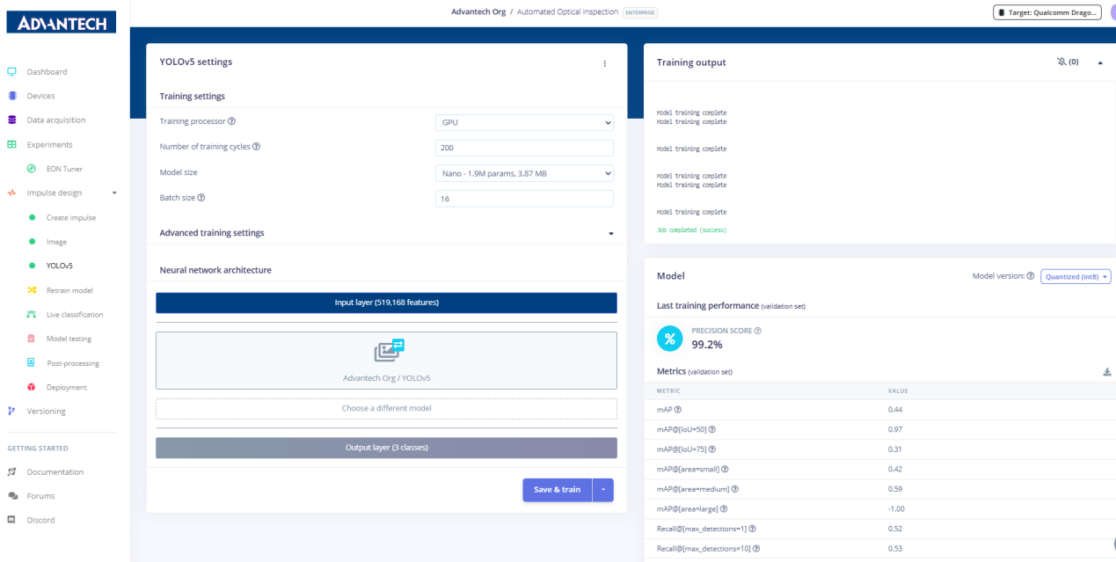Click the Deployment package icon
This screenshot has height=562, width=1116.
[31, 387]
